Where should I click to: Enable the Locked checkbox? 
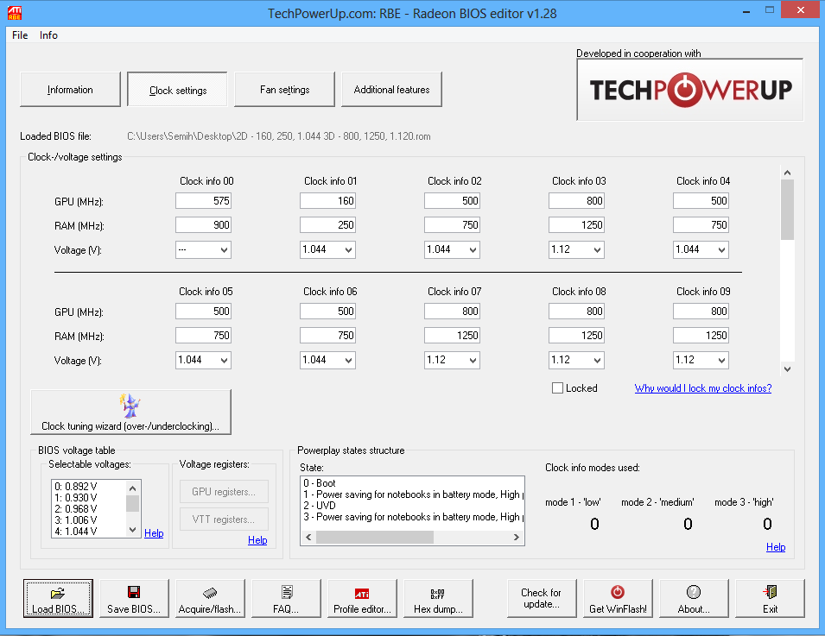coord(558,388)
